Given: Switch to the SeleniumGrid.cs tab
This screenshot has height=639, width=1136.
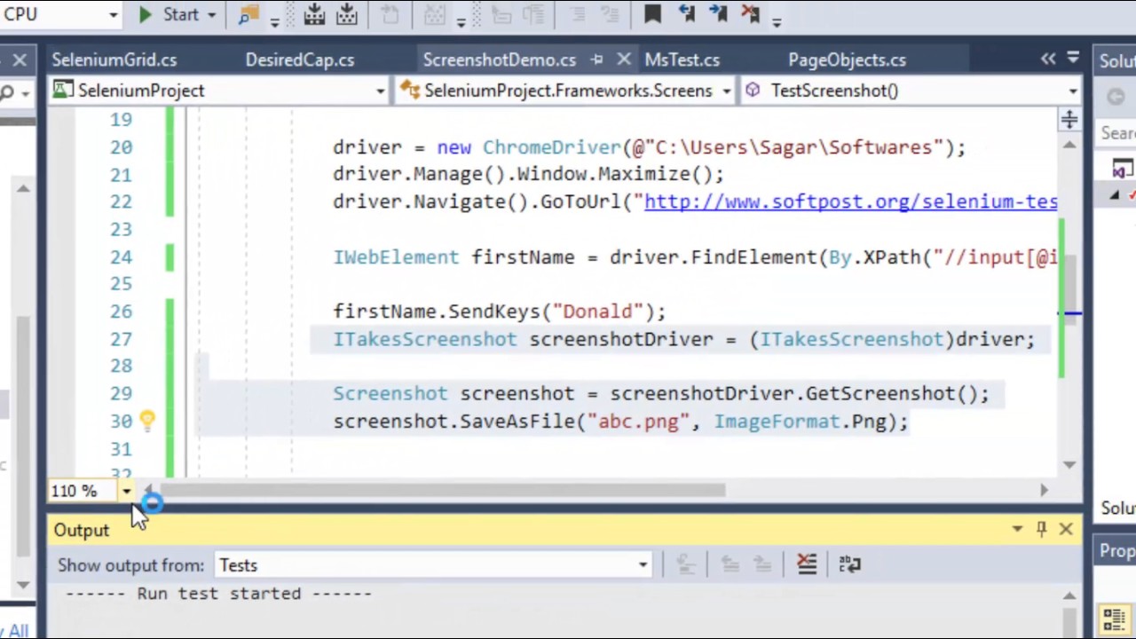Looking at the screenshot, I should (114, 59).
